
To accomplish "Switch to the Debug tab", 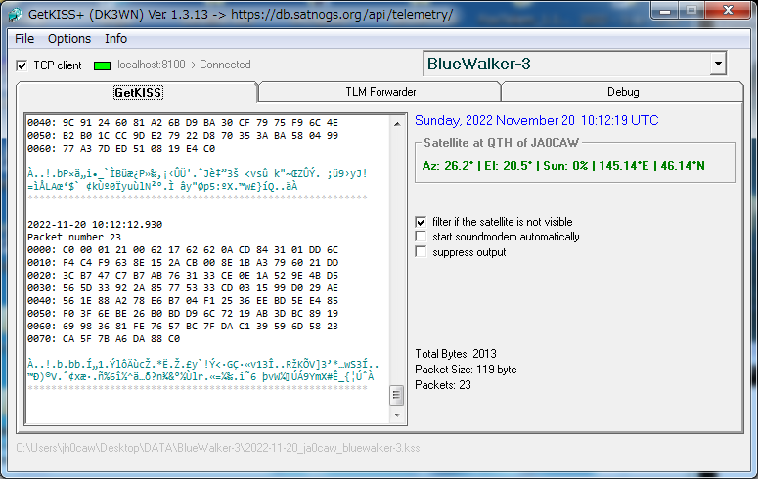I will [x=623, y=92].
